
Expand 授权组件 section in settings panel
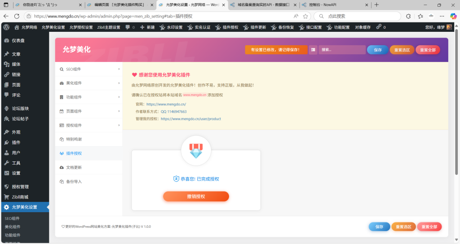click(x=89, y=126)
